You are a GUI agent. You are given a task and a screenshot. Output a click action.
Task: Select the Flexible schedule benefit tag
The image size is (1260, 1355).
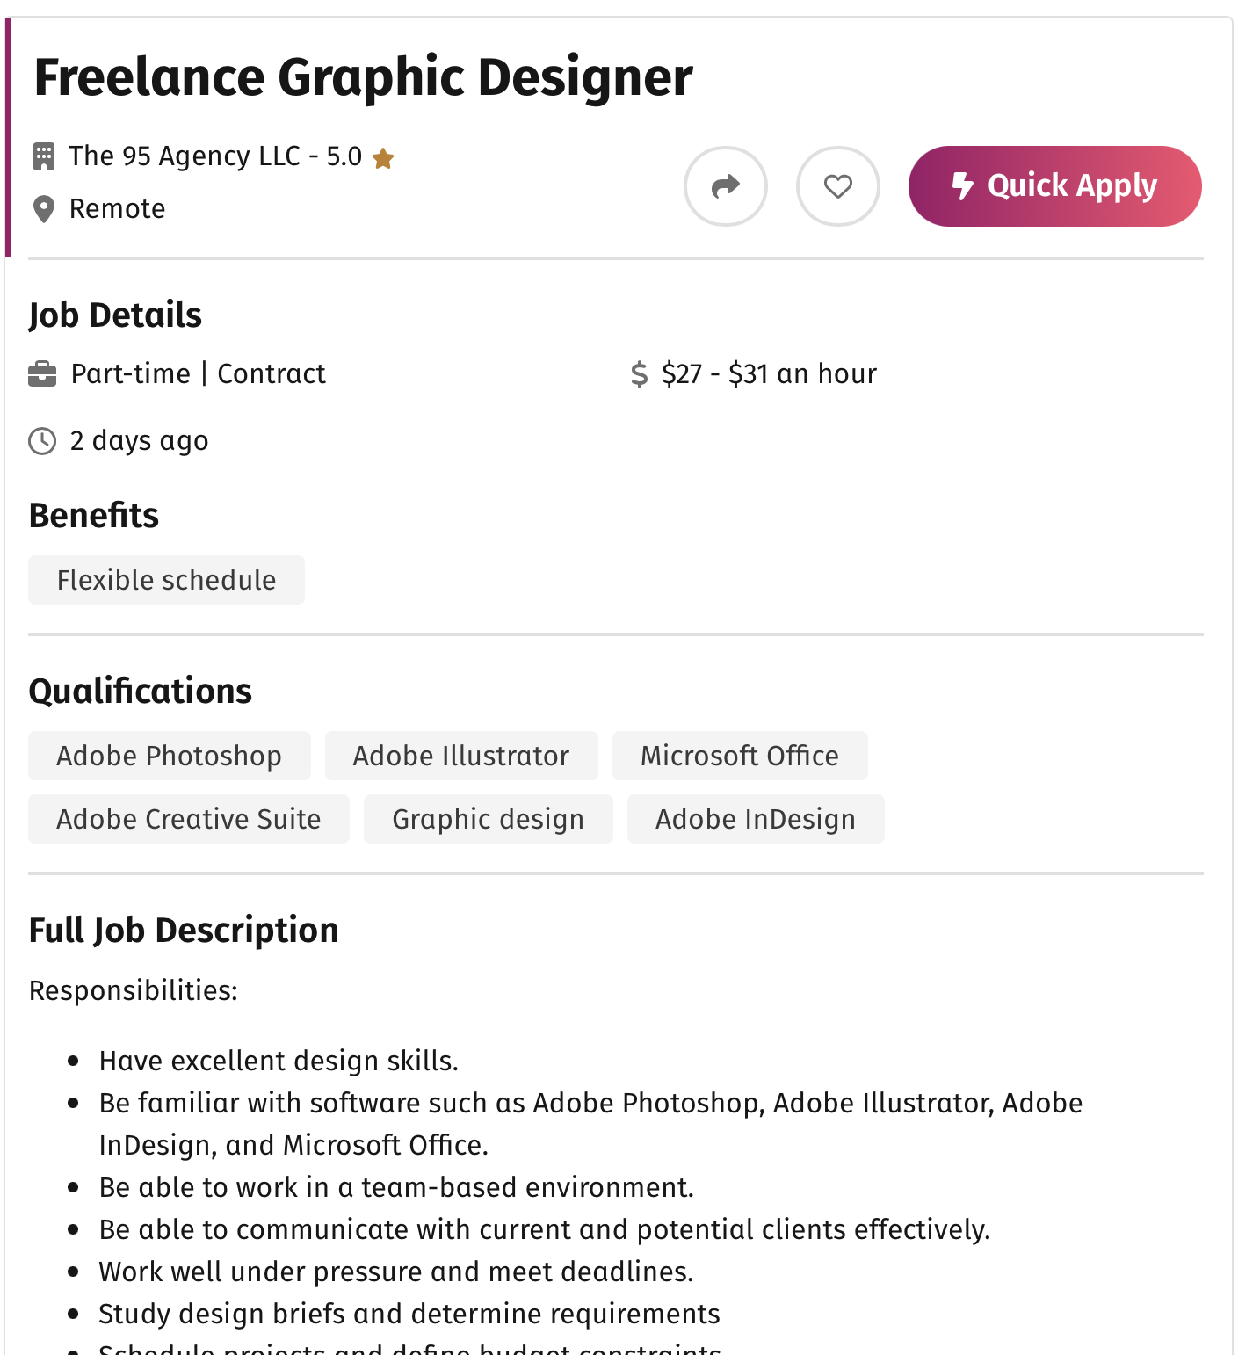coord(166,580)
